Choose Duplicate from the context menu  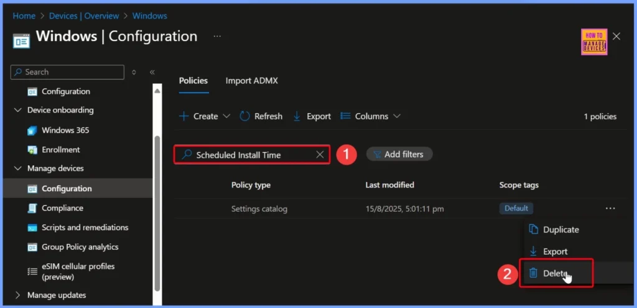click(561, 230)
